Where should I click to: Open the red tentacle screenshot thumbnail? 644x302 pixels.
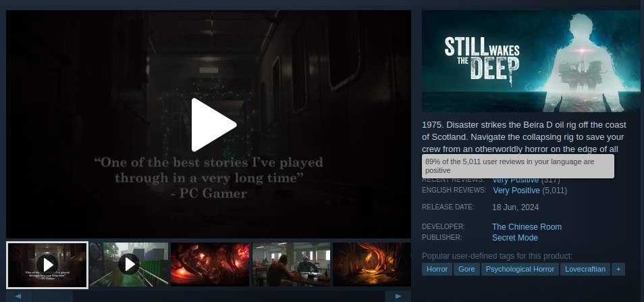click(210, 264)
